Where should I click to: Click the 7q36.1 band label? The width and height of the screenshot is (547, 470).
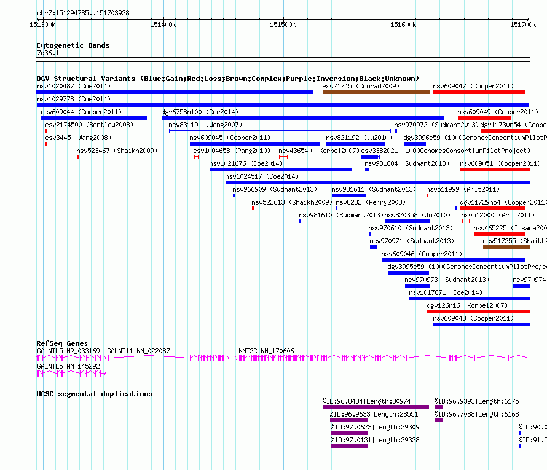pos(48,53)
